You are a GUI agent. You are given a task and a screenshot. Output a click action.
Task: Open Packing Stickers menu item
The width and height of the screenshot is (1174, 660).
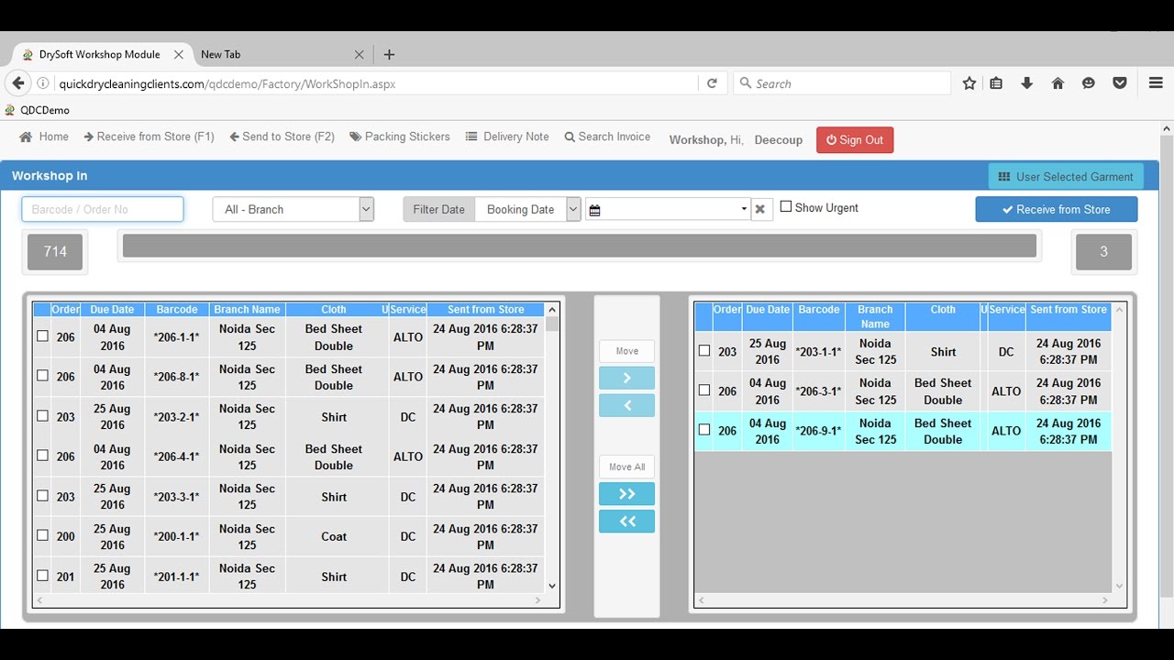(x=400, y=137)
